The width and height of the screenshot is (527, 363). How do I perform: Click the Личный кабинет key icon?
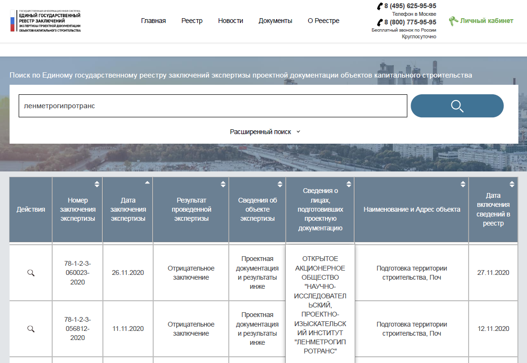(453, 21)
